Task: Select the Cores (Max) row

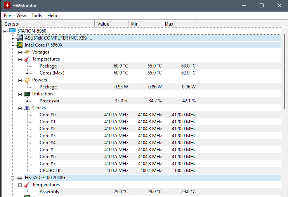Action: click(x=160, y=73)
